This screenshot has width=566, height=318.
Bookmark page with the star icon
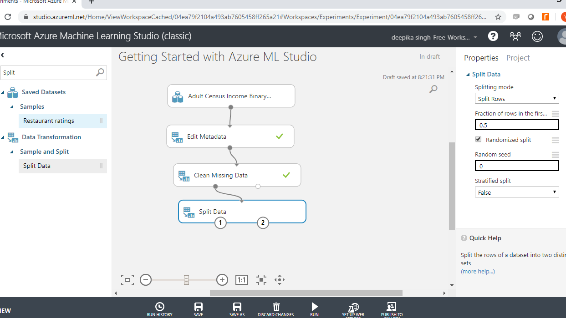[498, 17]
